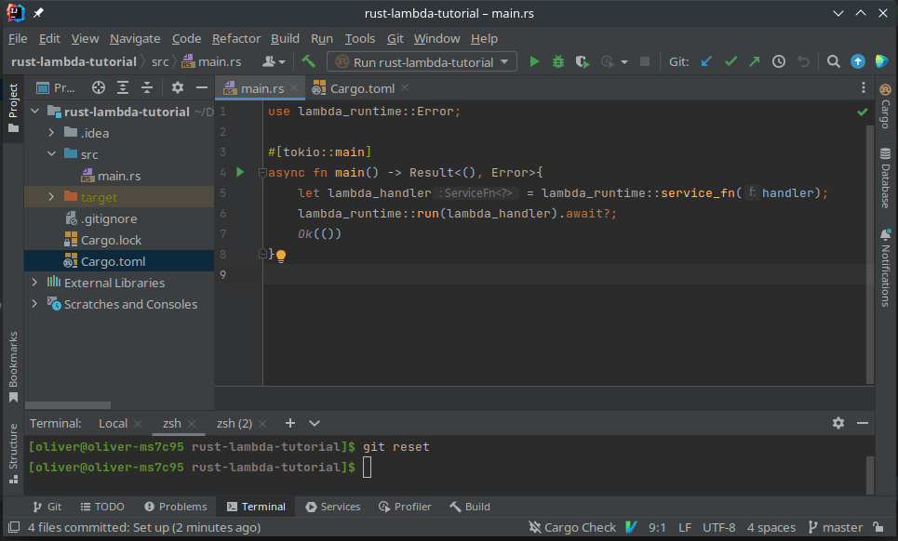Viewport: 898px width, 541px height.
Task: Push commits using the green Git arrow
Action: [754, 60]
